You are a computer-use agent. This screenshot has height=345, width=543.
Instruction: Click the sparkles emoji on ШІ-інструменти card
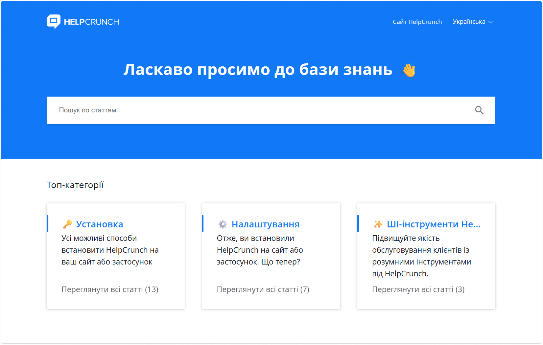[x=378, y=224]
